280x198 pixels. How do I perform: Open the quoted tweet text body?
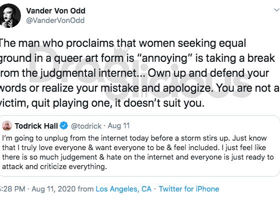[138, 153]
